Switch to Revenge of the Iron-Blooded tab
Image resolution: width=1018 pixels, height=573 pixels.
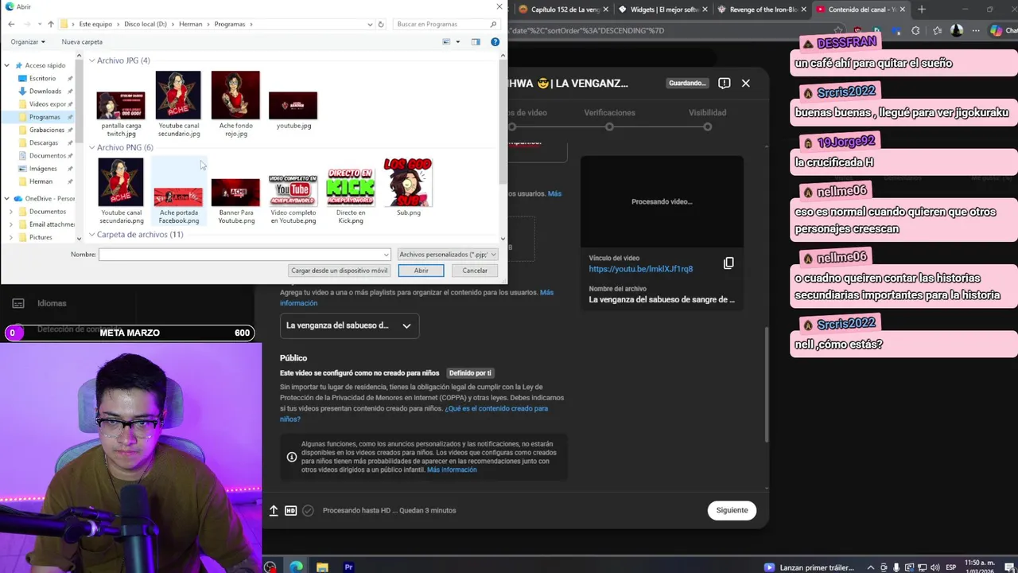pos(761,10)
